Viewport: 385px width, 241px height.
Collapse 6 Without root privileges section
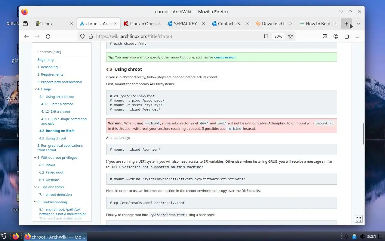coord(35,158)
